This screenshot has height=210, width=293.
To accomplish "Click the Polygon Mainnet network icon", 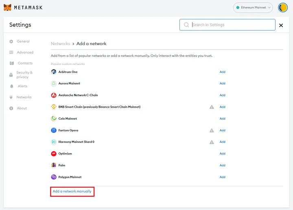I will [54, 177].
